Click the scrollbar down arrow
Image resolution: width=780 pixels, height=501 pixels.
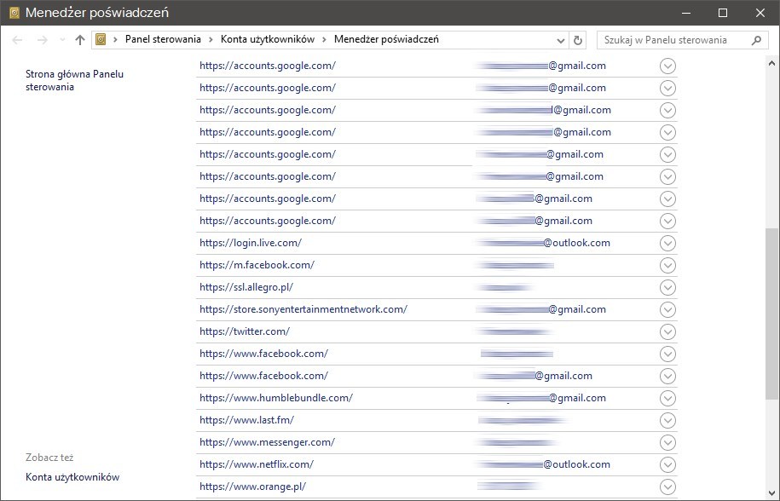pos(771,493)
